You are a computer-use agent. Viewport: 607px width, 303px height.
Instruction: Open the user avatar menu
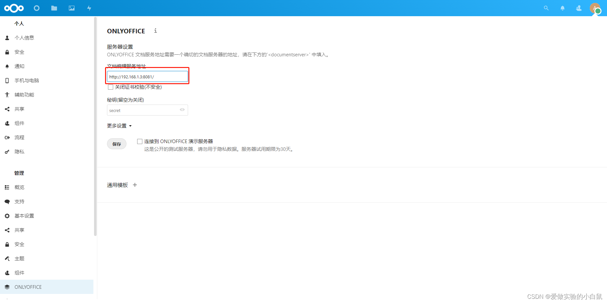click(x=595, y=8)
